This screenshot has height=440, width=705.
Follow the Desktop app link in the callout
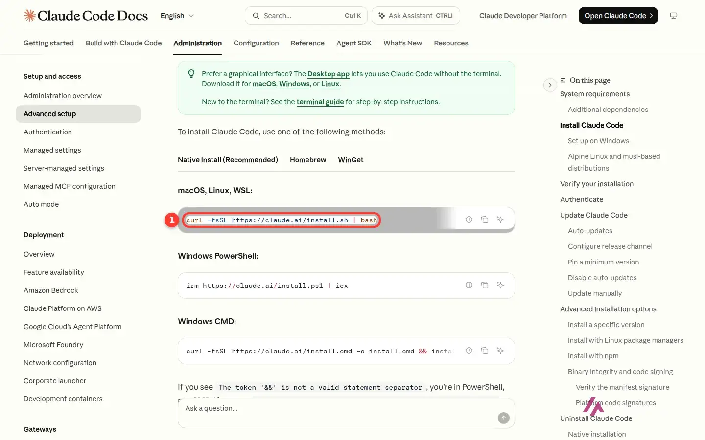(x=329, y=74)
